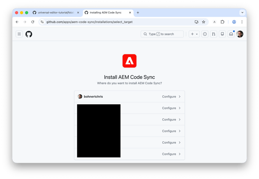Open Chrome three-dot menu
The height and width of the screenshot is (179, 259).
click(x=242, y=22)
